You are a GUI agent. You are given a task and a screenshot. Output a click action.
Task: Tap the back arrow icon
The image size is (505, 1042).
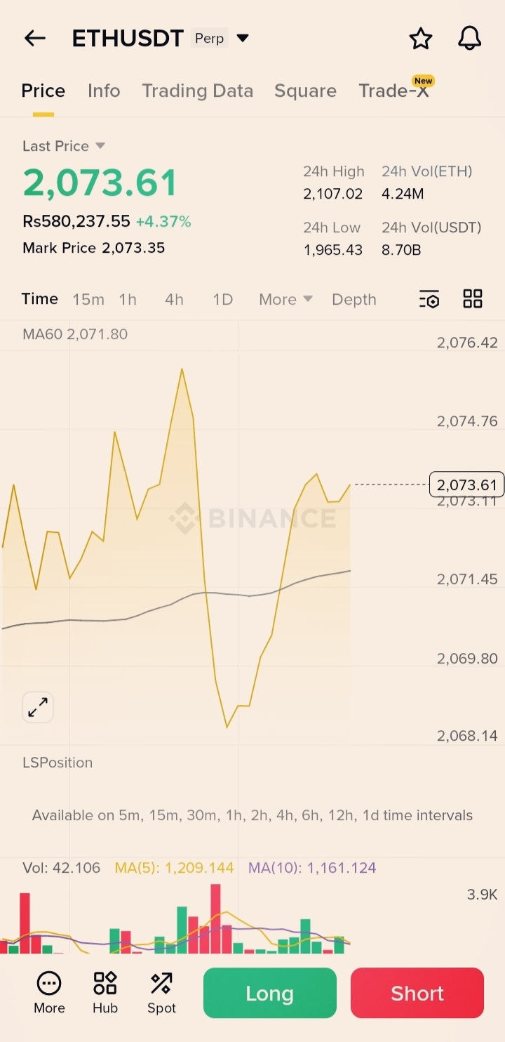[34, 39]
